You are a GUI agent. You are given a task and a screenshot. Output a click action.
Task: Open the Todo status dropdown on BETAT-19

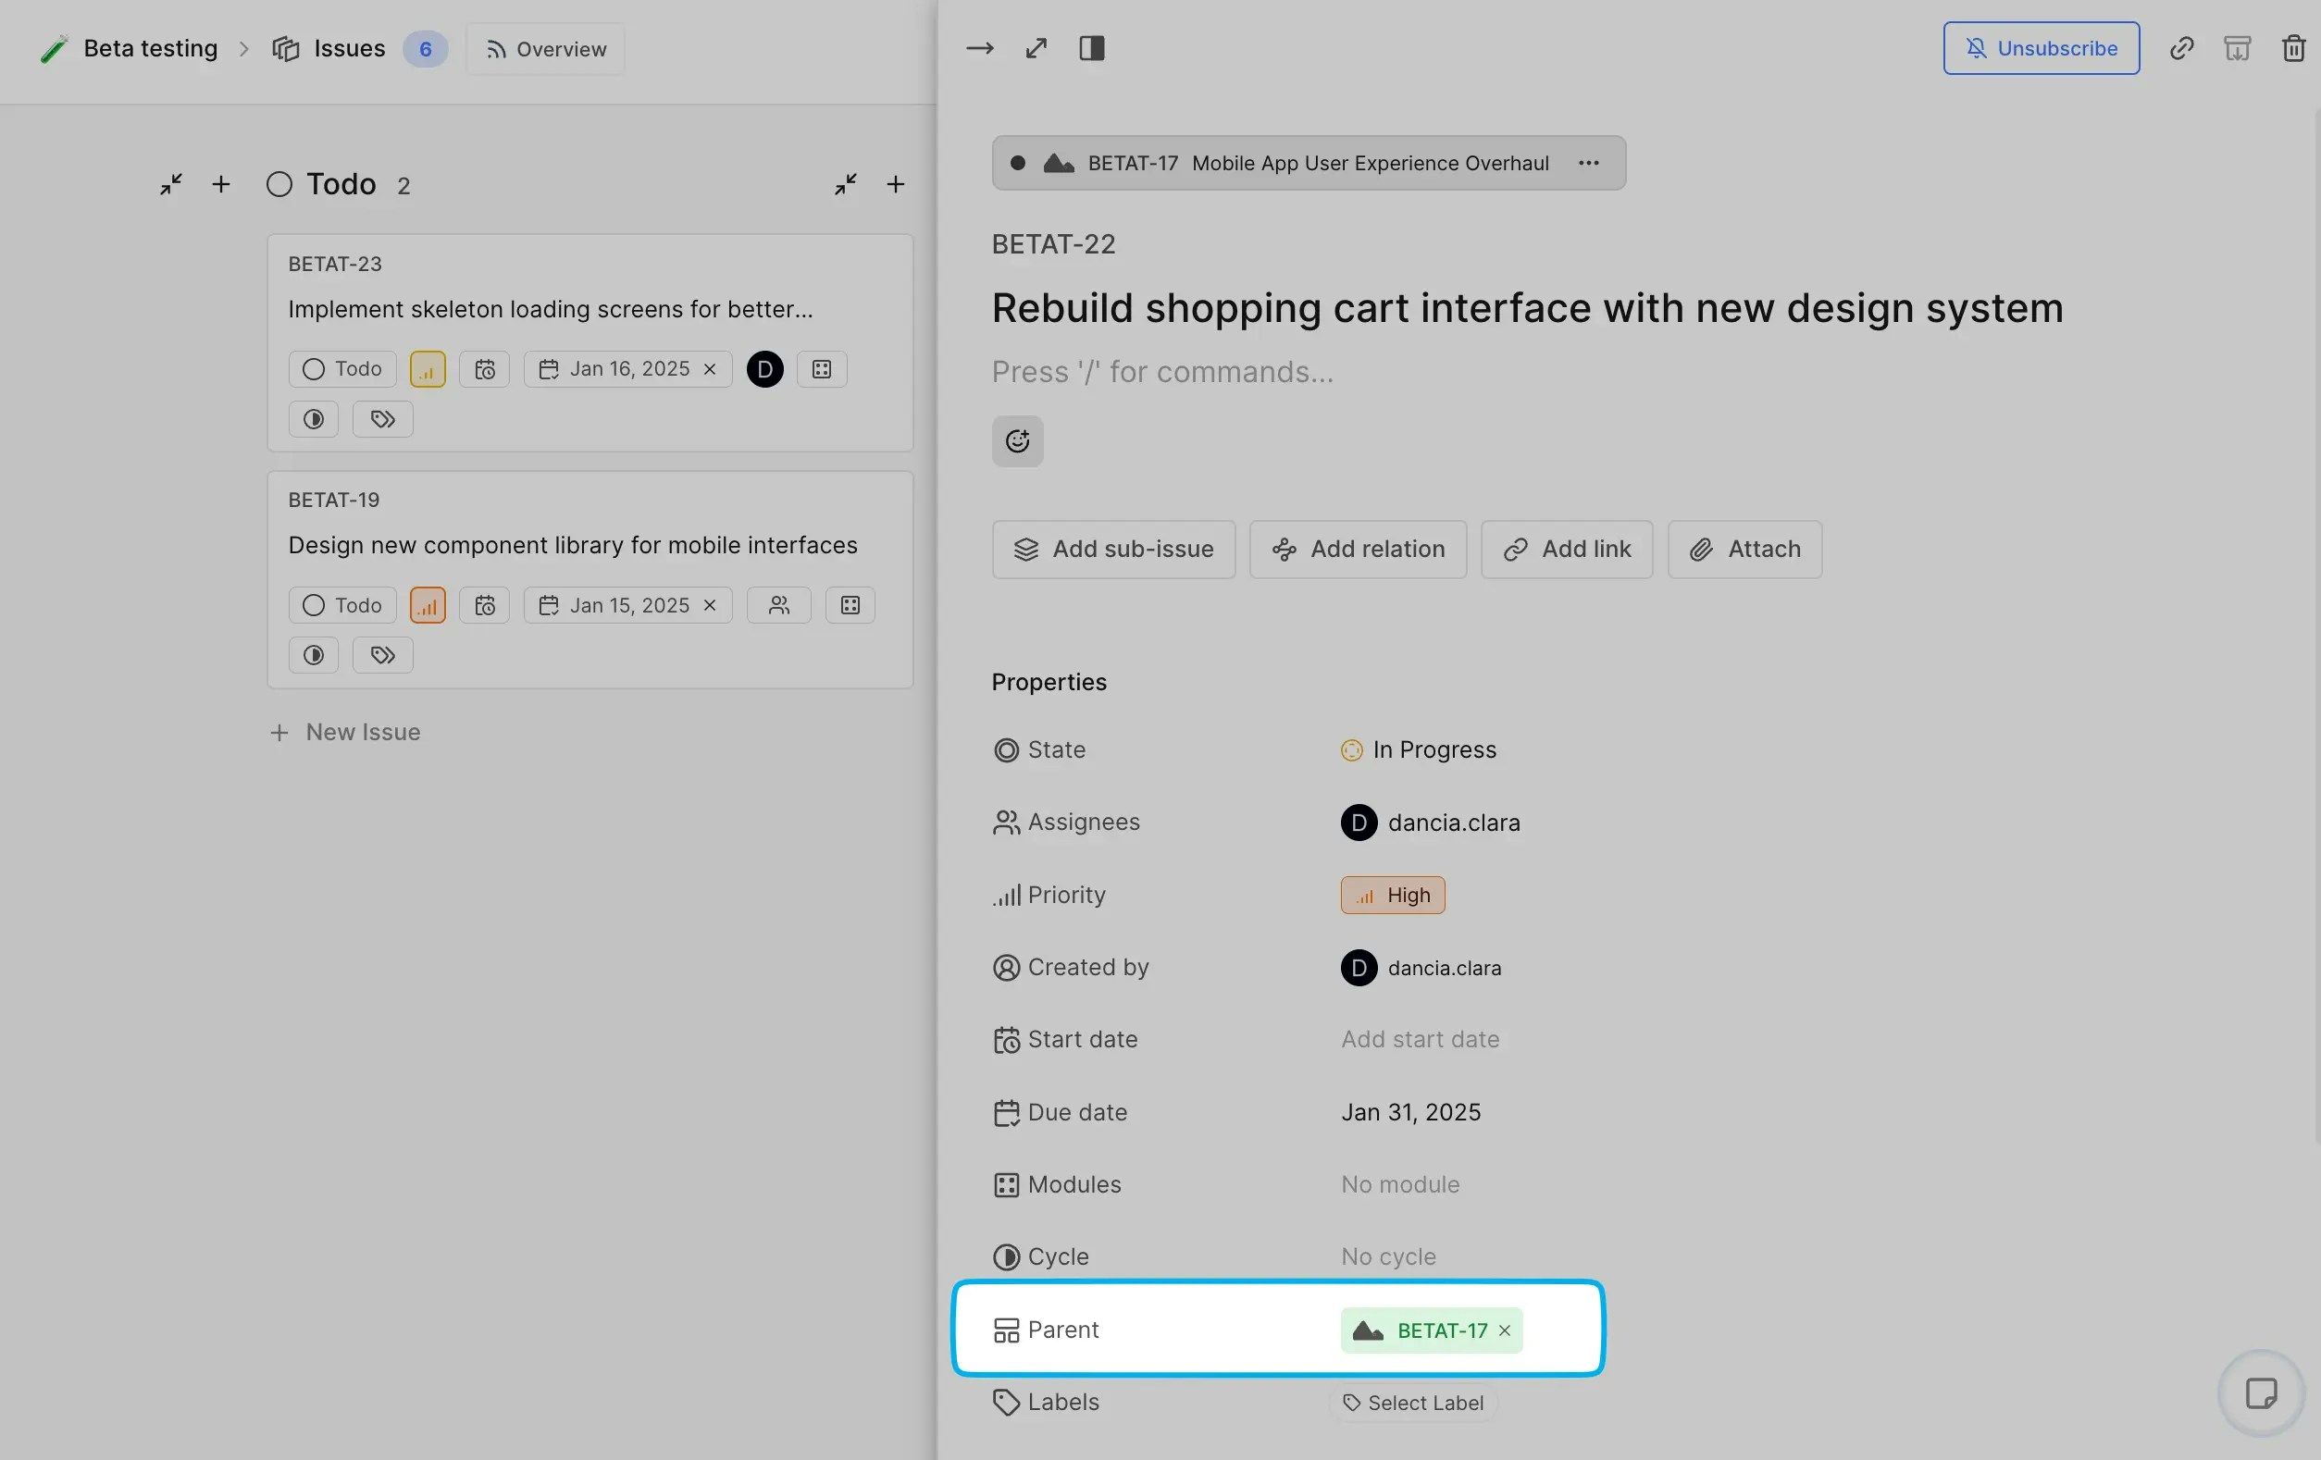(x=341, y=605)
